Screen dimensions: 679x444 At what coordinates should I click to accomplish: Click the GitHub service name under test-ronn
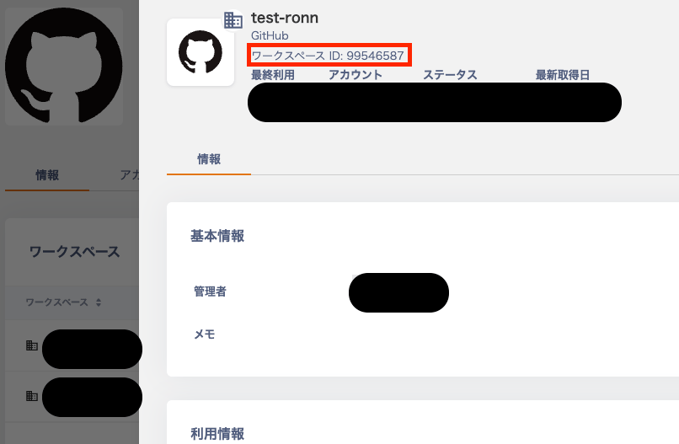pos(270,35)
